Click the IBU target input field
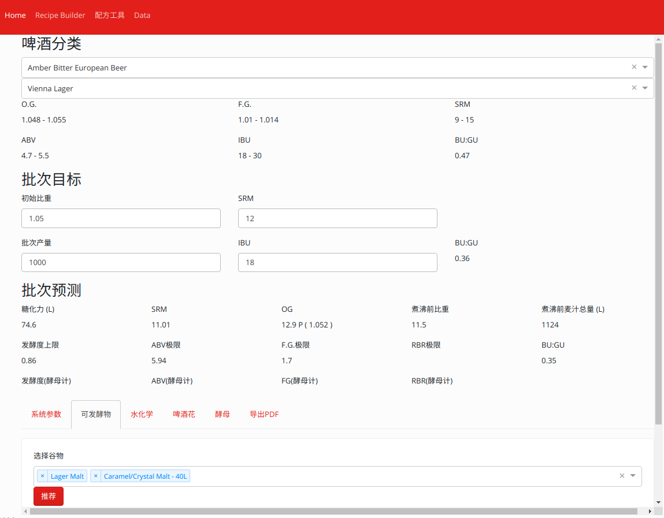 [337, 262]
